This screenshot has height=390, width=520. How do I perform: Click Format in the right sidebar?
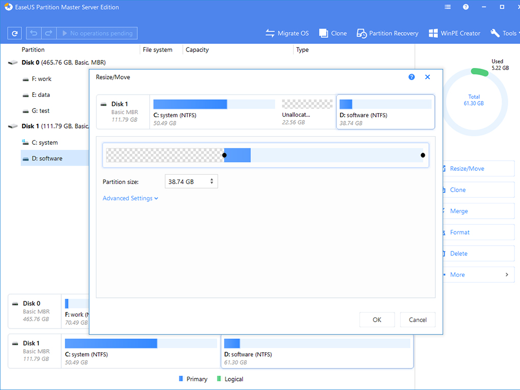(479, 232)
